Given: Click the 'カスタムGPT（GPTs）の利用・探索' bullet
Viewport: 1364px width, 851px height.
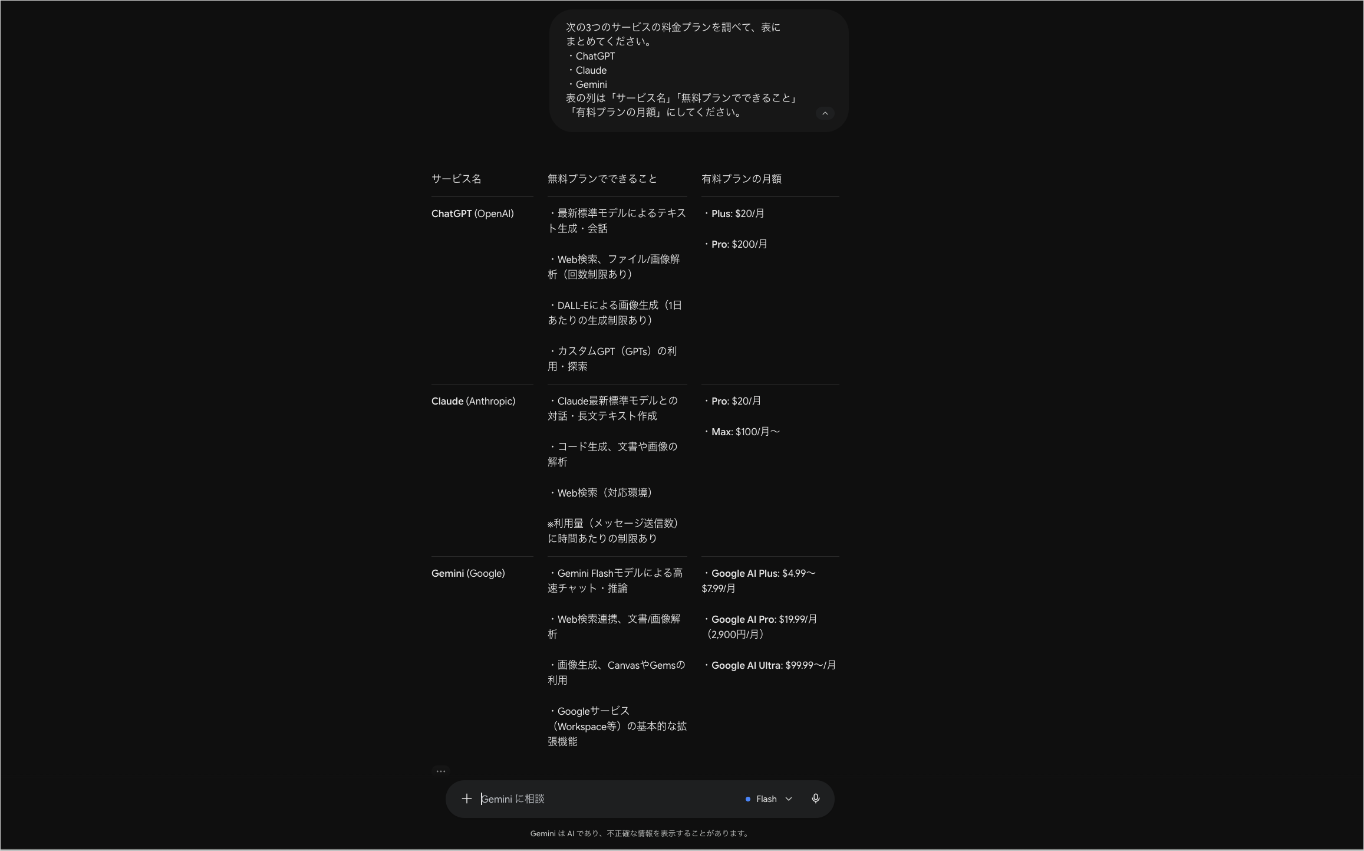Looking at the screenshot, I should click(x=612, y=359).
